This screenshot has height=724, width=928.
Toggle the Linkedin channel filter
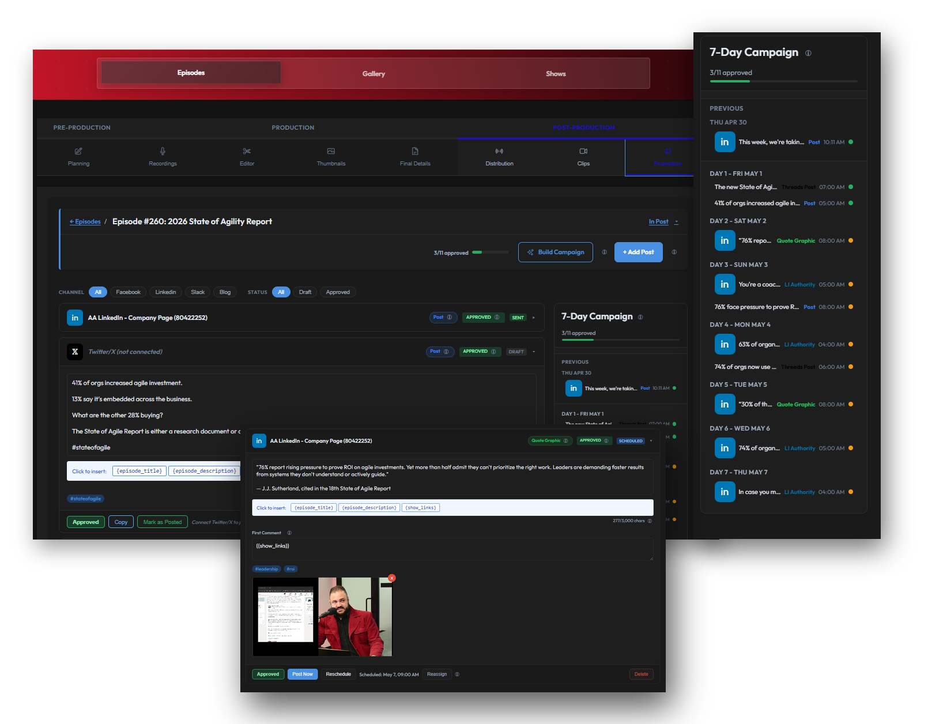(165, 292)
